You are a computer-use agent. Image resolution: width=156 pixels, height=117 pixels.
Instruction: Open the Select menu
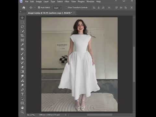pos(60,2)
